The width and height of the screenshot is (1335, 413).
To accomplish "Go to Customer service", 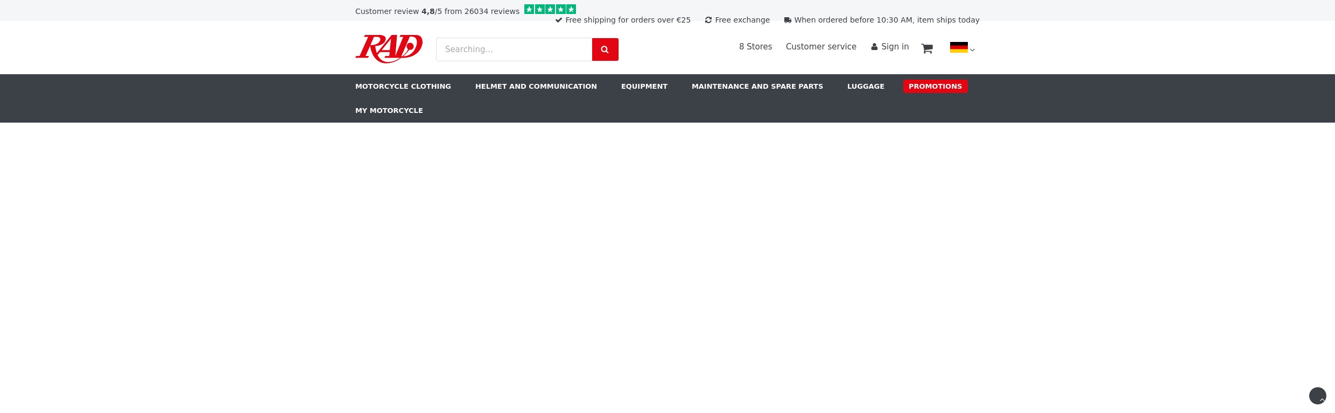I will tap(820, 47).
